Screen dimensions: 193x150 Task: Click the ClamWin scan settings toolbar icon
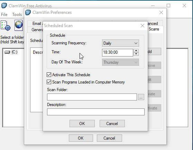[6, 26]
